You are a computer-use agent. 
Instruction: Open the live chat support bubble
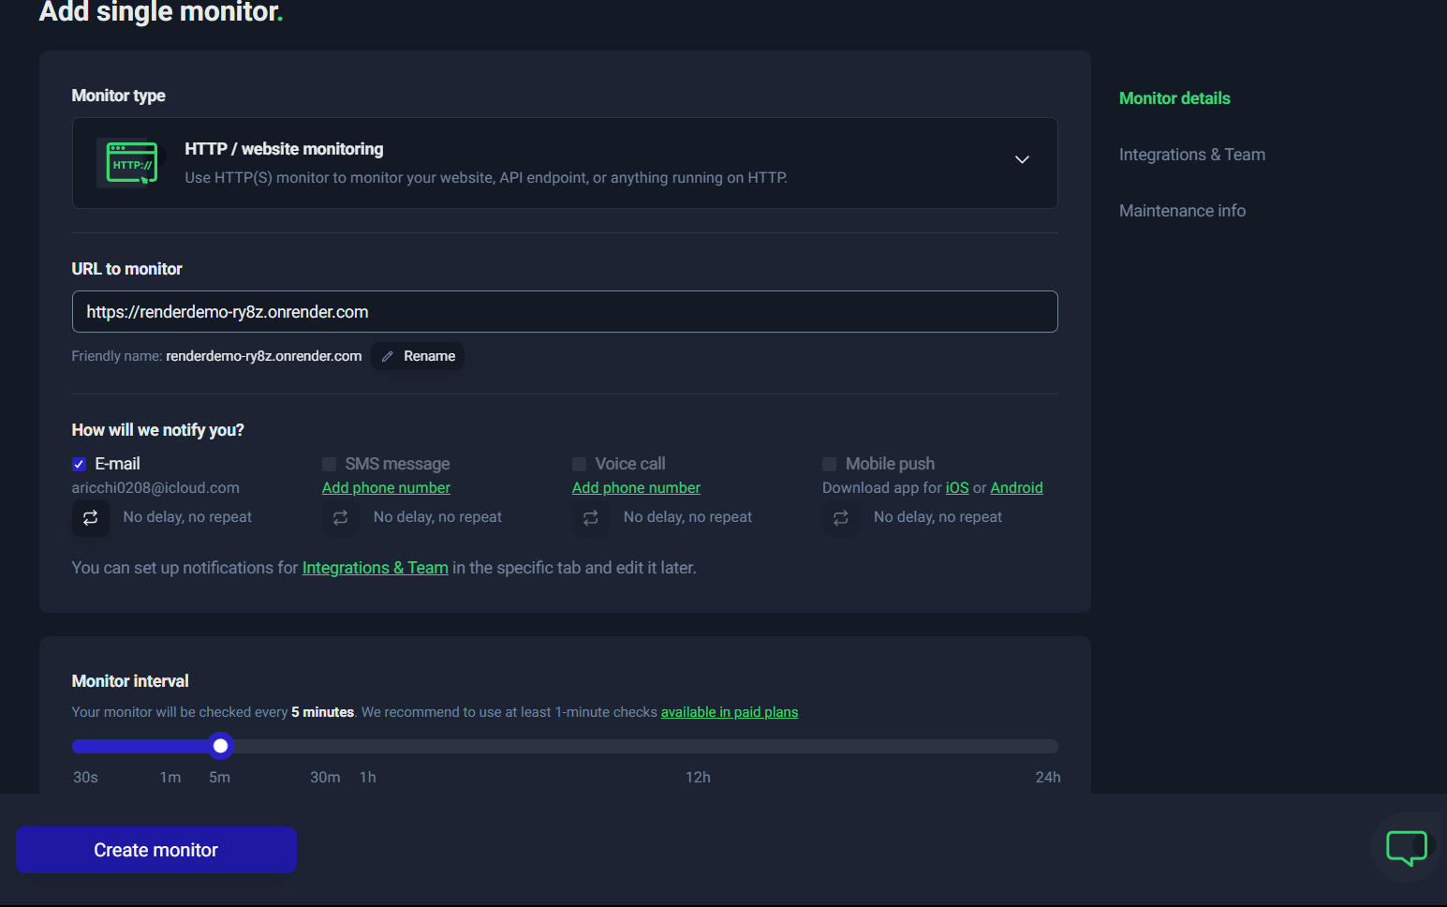coord(1407,847)
